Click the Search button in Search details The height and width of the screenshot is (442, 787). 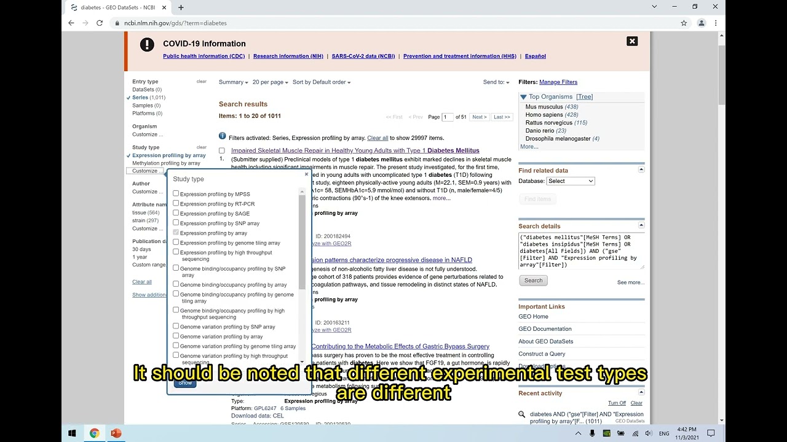[534, 281]
